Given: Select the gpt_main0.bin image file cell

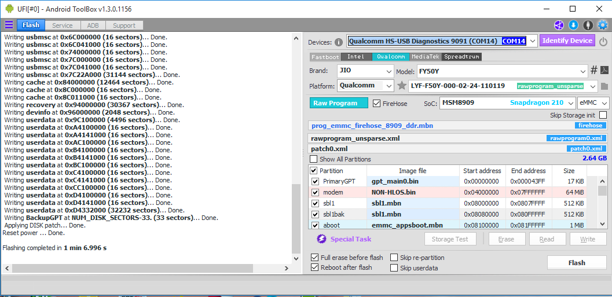Looking at the screenshot, I should (x=413, y=181).
